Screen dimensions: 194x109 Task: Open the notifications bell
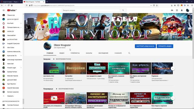(182, 10)
